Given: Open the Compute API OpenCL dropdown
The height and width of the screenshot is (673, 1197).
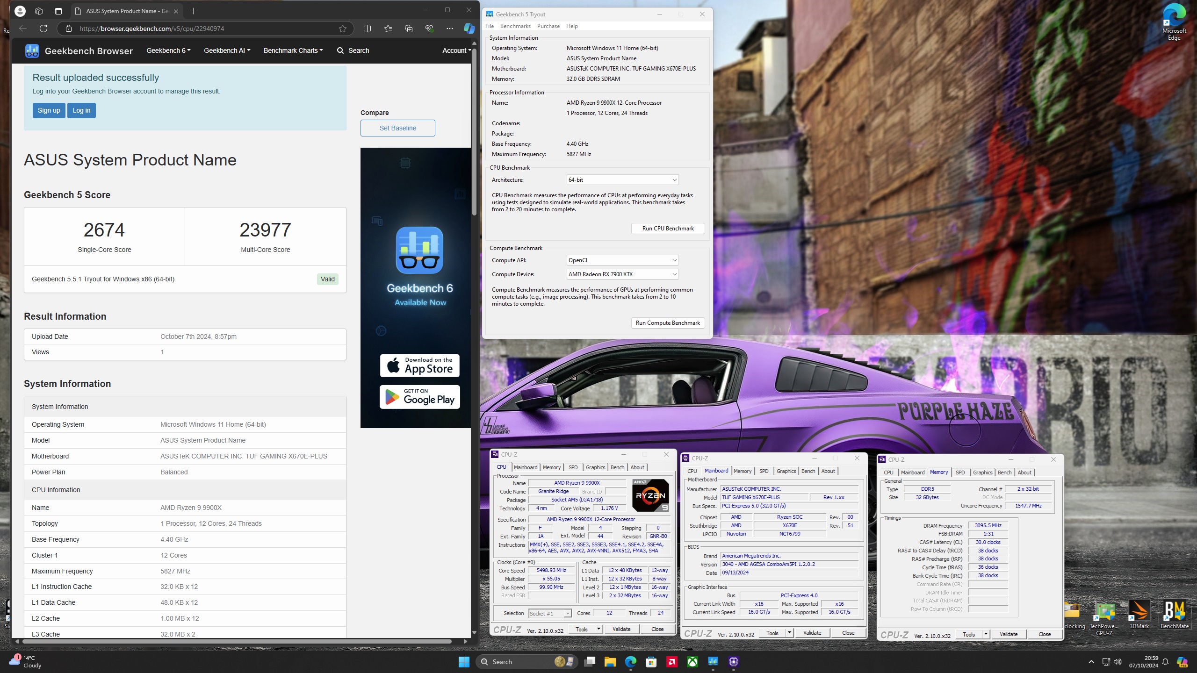Looking at the screenshot, I should click(622, 260).
